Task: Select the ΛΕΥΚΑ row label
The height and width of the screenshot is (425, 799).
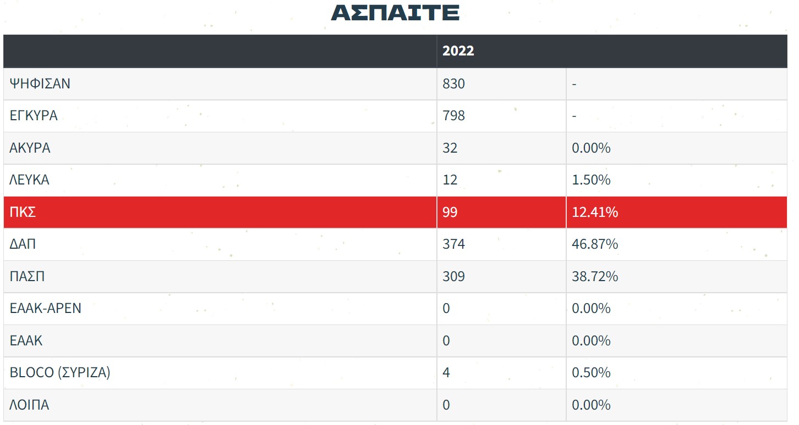Action: click(x=29, y=180)
